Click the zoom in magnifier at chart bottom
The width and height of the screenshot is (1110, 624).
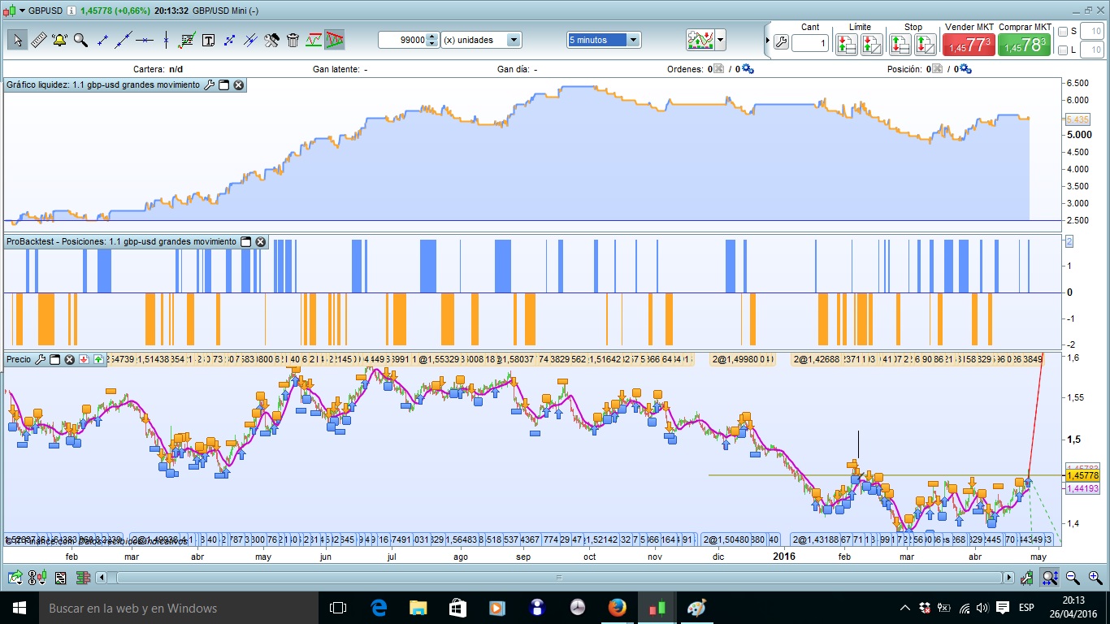[x=1095, y=578]
